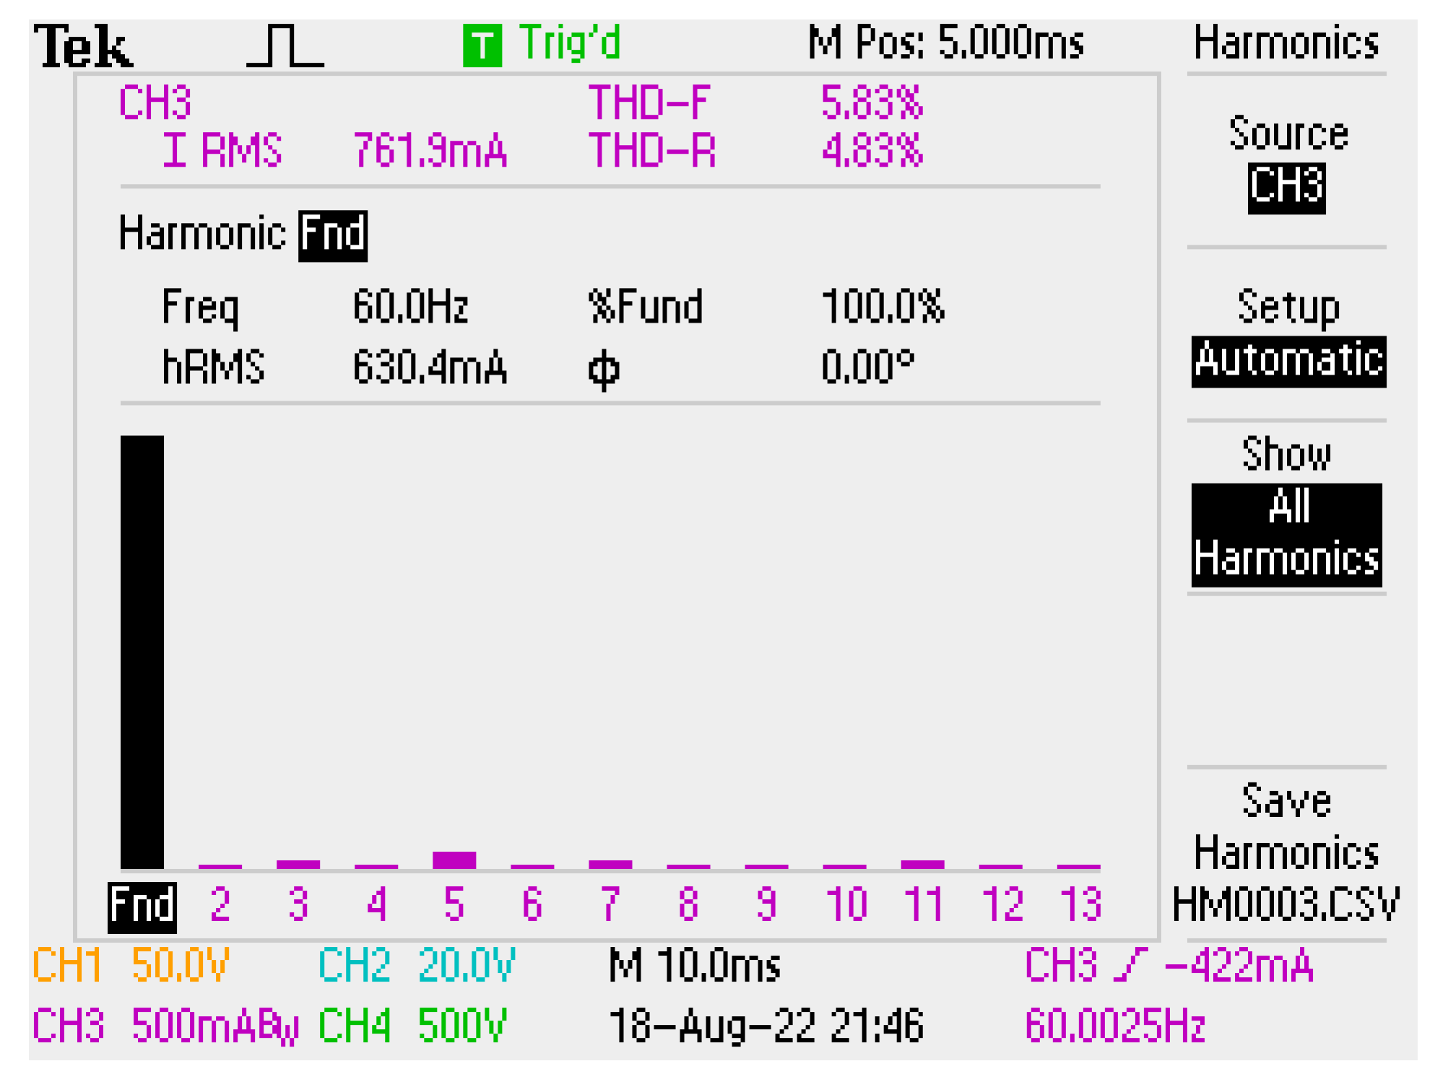
Task: Select harmonic number 7 on axis
Action: 610,904
